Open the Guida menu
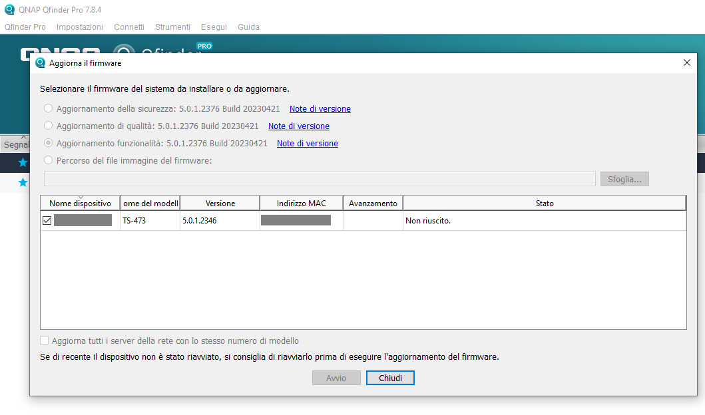Screen dimensions: 705x415 pos(248,27)
